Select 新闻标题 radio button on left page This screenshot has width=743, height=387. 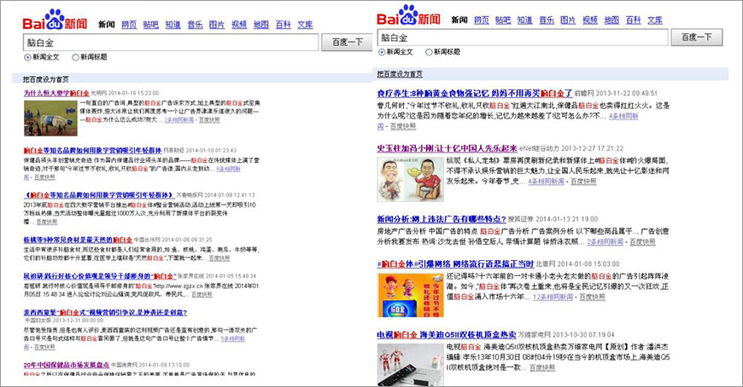click(76, 57)
